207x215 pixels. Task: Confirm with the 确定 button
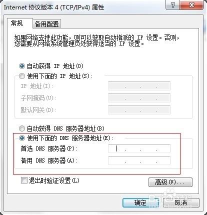[x=140, y=202]
